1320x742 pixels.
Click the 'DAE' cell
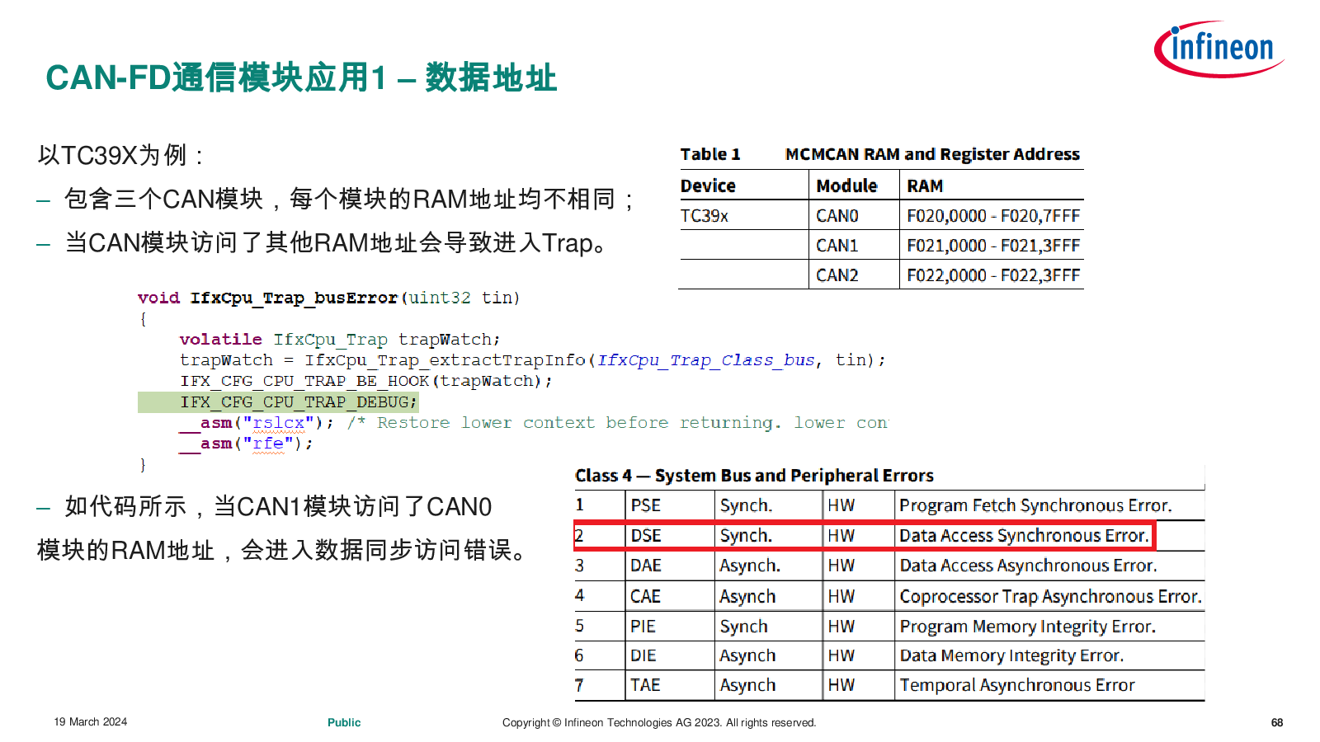point(645,566)
